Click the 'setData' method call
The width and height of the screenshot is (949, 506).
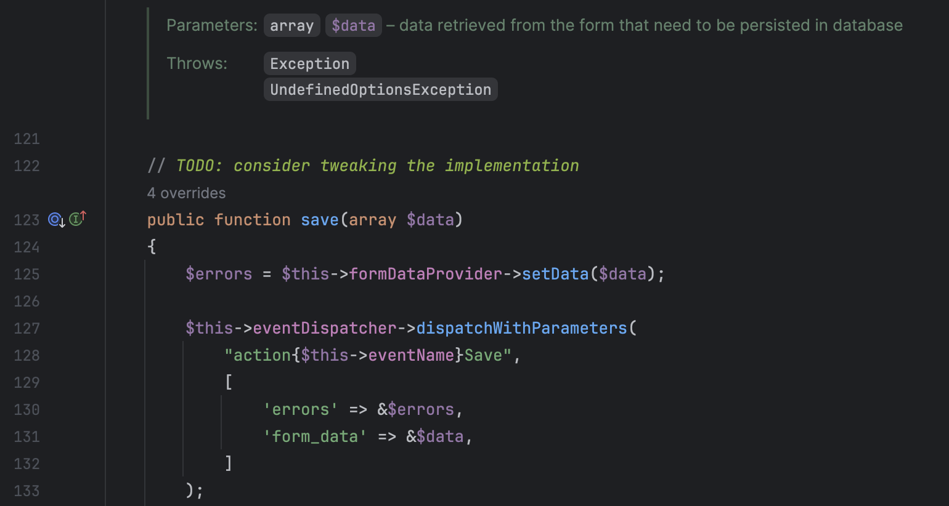pos(555,274)
